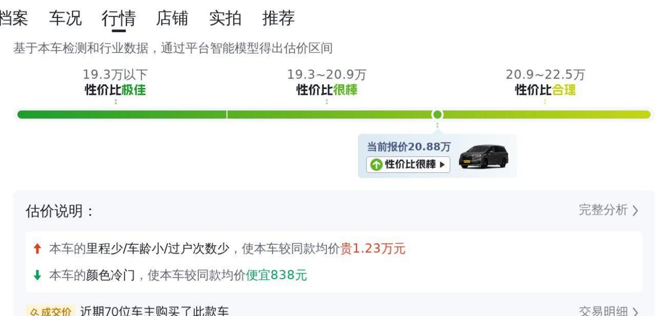Click the green down arrow icon
This screenshot has height=316, width=668.
[37, 275]
